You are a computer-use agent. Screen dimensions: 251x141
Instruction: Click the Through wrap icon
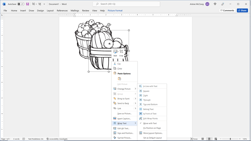141,100
